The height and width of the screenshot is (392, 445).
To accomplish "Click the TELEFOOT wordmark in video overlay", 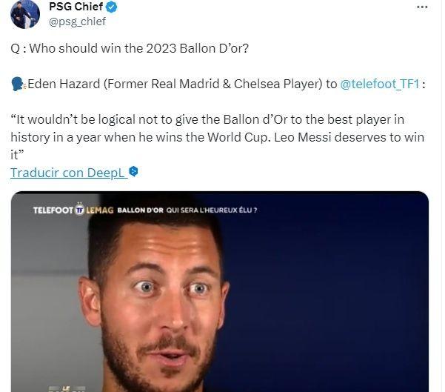I will [x=53, y=210].
